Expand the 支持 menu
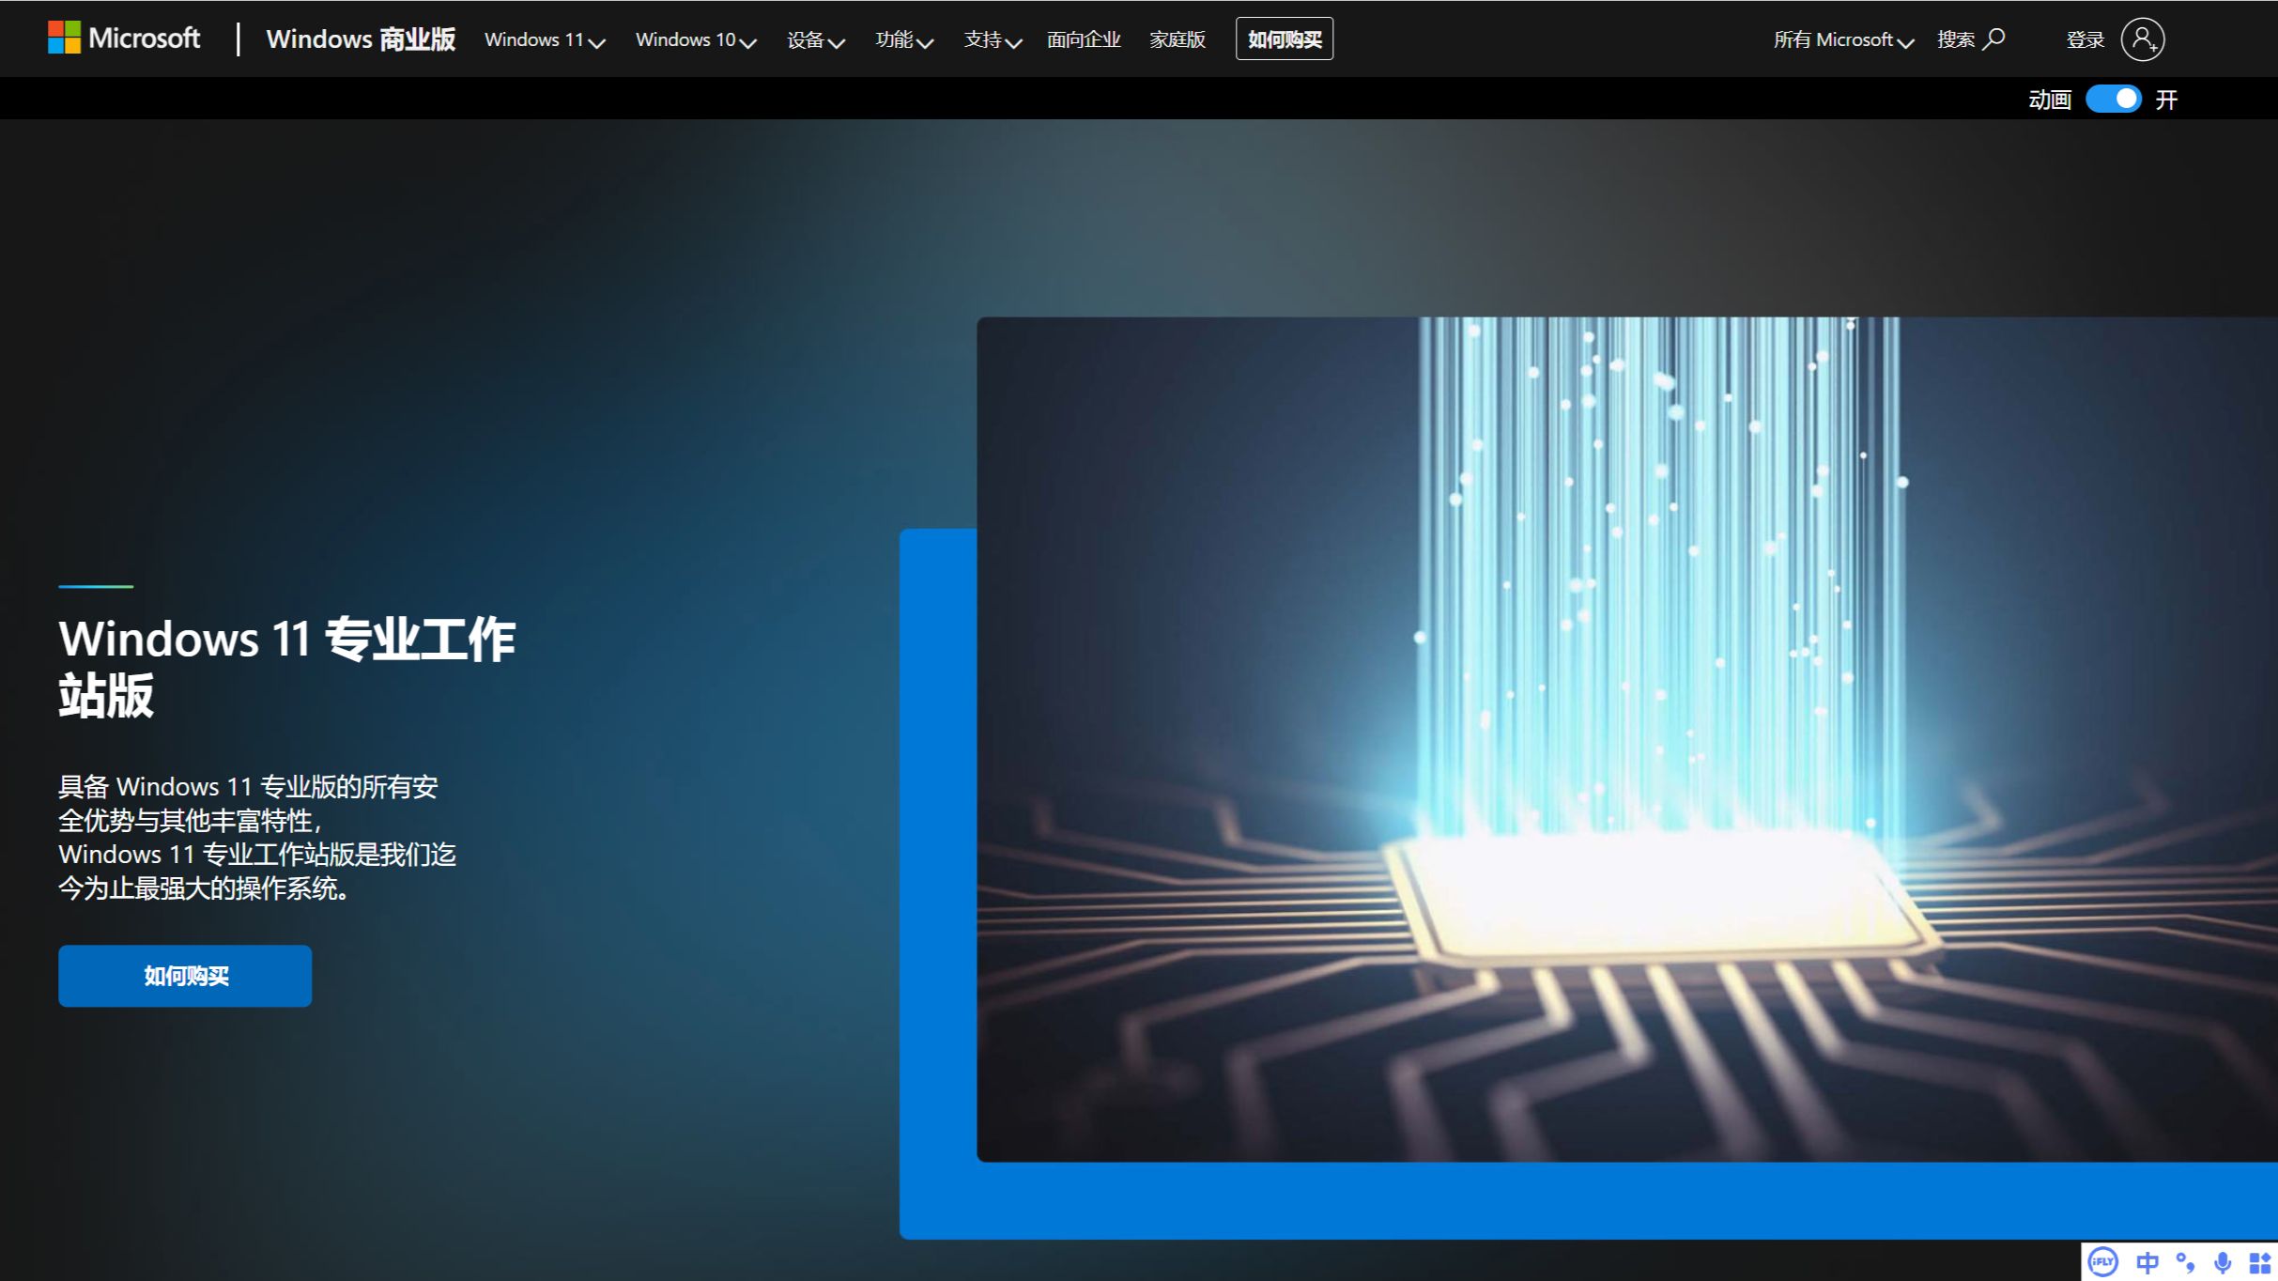Viewport: 2278px width, 1281px height. tap(993, 39)
